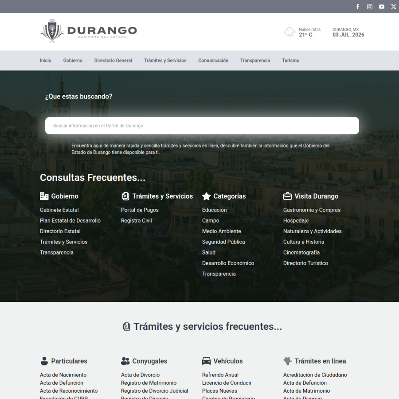The height and width of the screenshot is (399, 399).
Task: Click the Visita Durango column heading
Action: click(x=316, y=196)
